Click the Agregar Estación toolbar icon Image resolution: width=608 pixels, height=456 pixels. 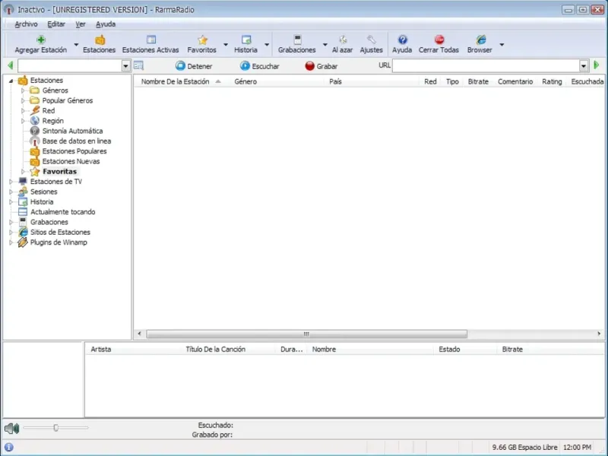tap(41, 40)
